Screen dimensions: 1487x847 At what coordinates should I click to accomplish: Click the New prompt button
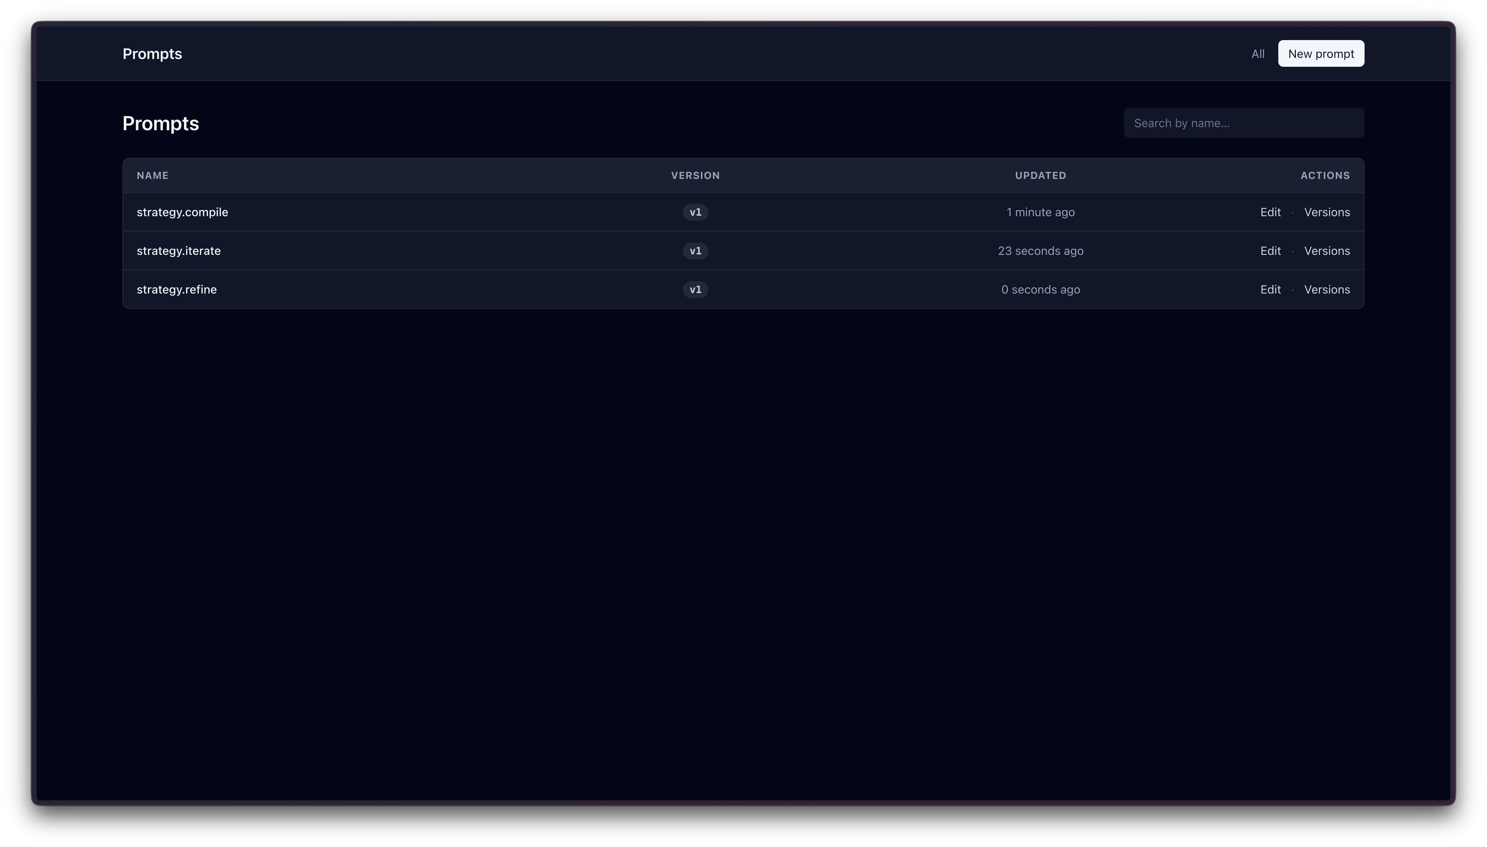pyautogui.click(x=1321, y=53)
